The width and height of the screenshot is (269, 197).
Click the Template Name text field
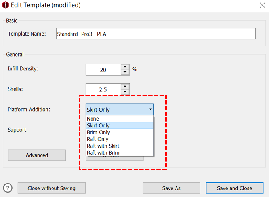coord(155,34)
